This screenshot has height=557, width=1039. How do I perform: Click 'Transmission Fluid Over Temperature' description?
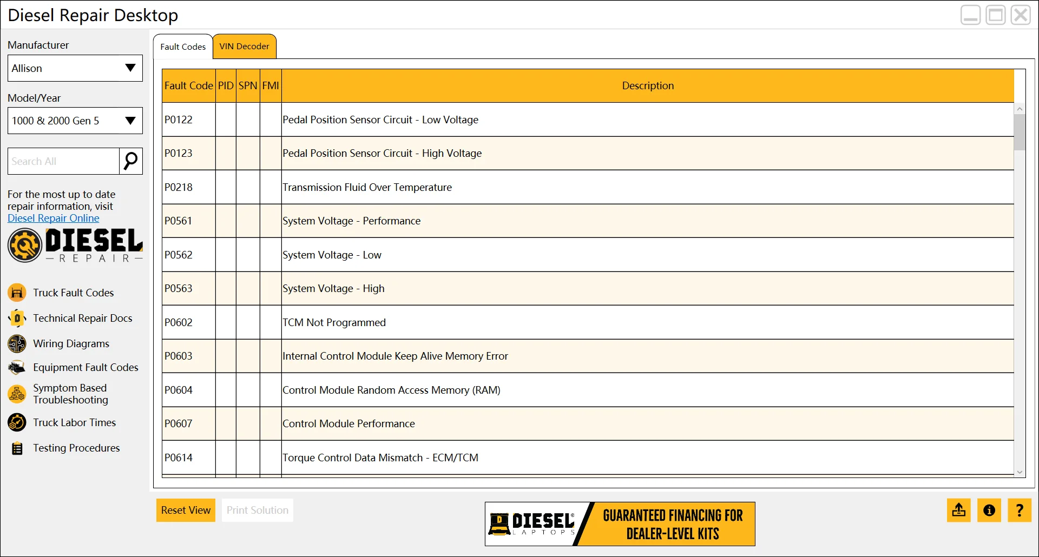367,187
